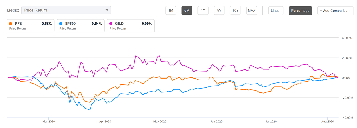The width and height of the screenshot is (357, 128).
Task: Click the blue SP500 color dot
Action: 61,24
